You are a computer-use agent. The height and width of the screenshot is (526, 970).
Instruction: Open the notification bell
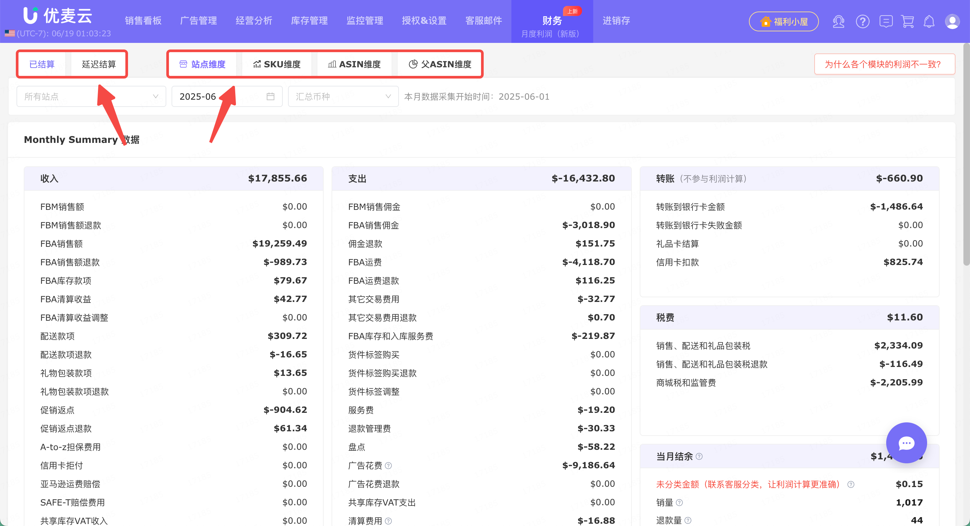point(929,21)
